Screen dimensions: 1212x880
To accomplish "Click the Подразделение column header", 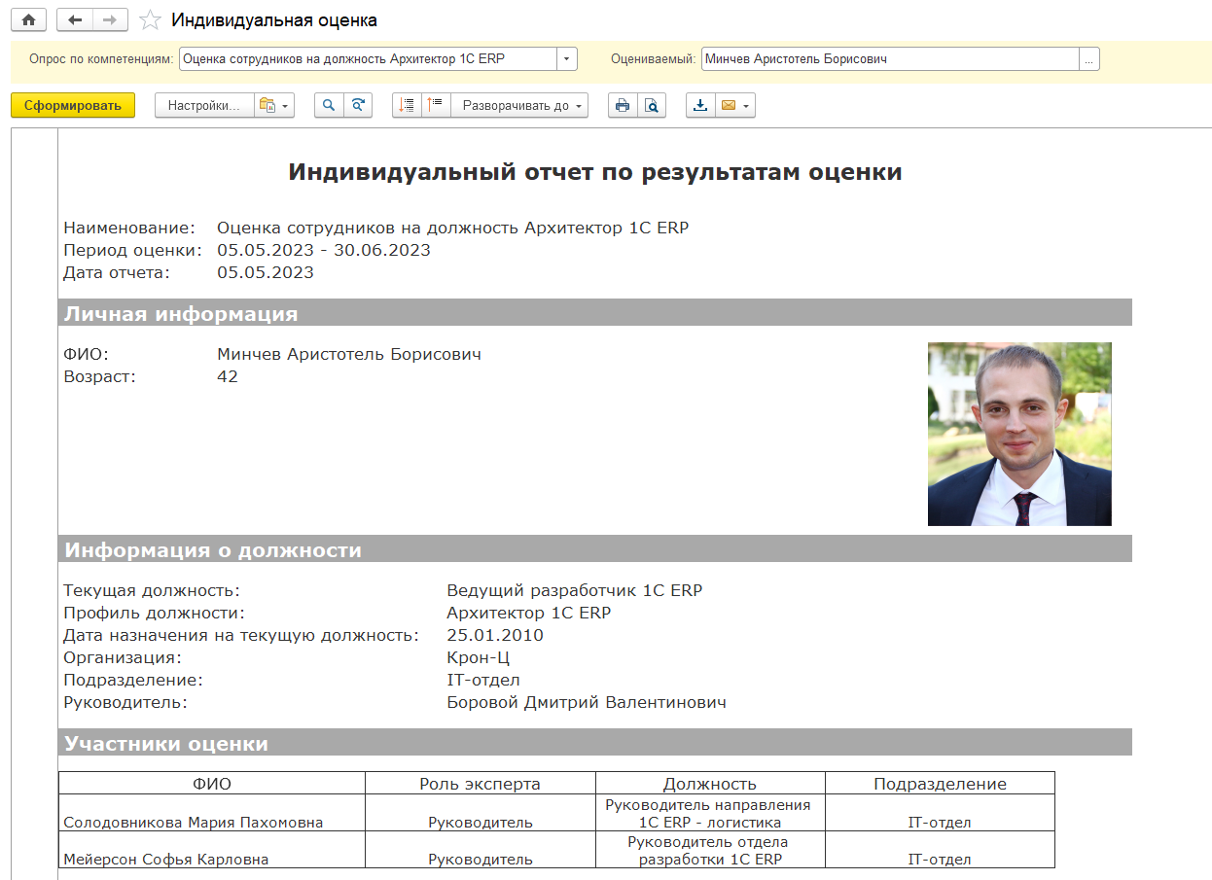I will (940, 784).
